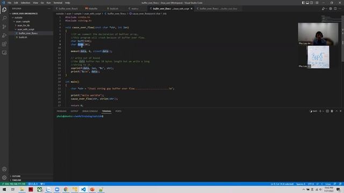344x193 pixels.
Task: Select the bash terminal entry
Action: pos(313,111)
